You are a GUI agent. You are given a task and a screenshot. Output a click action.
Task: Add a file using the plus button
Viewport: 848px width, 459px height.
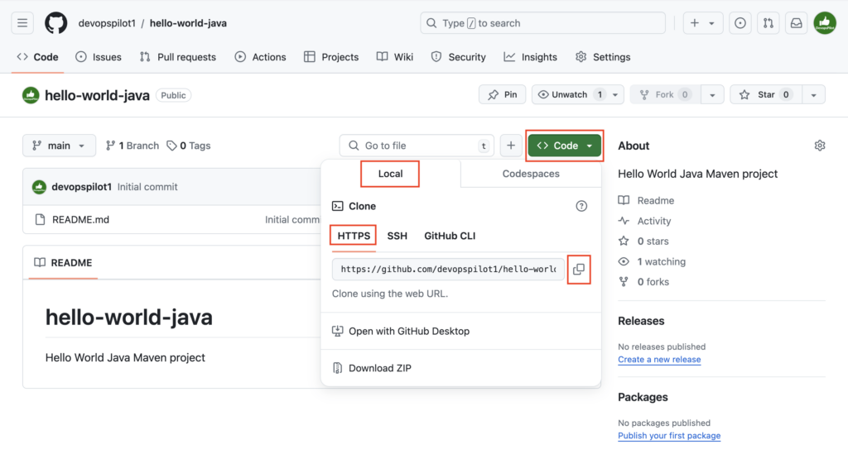[510, 146]
